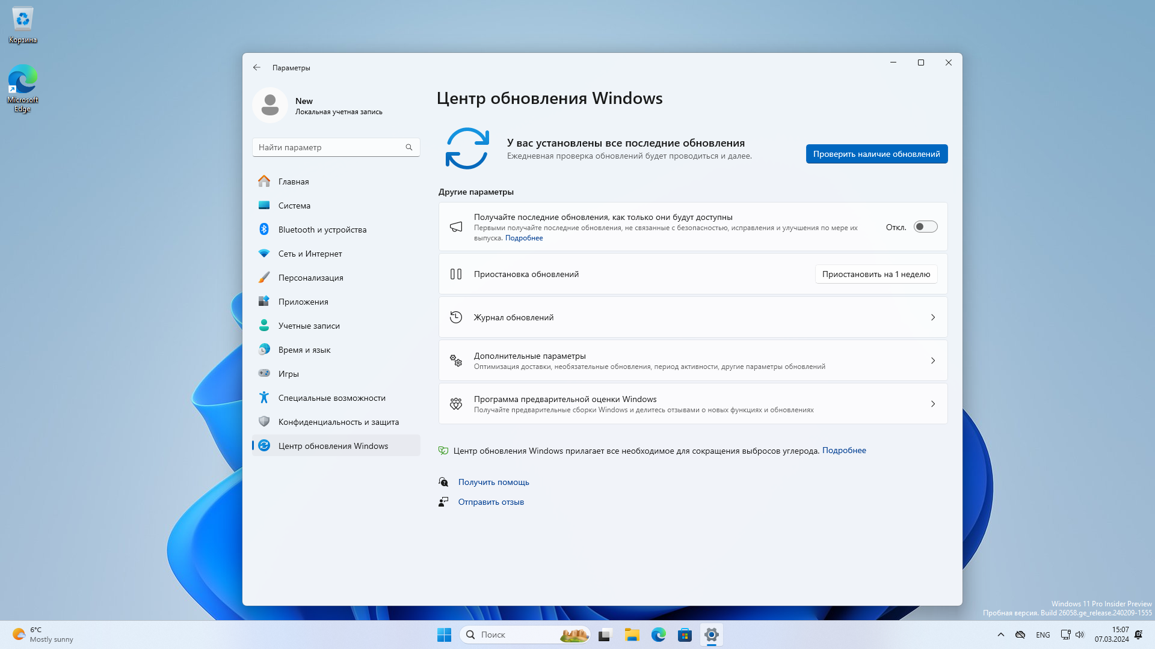The image size is (1155, 649).
Task: Open the Система settings section
Action: click(x=294, y=206)
